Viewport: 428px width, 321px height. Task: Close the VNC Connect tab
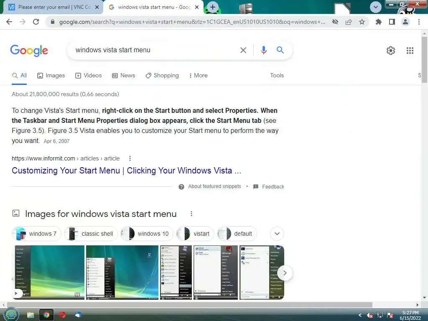[x=97, y=7]
